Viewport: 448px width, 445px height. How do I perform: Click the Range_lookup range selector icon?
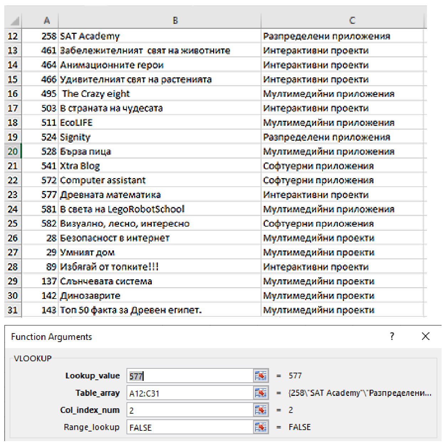coord(261,427)
